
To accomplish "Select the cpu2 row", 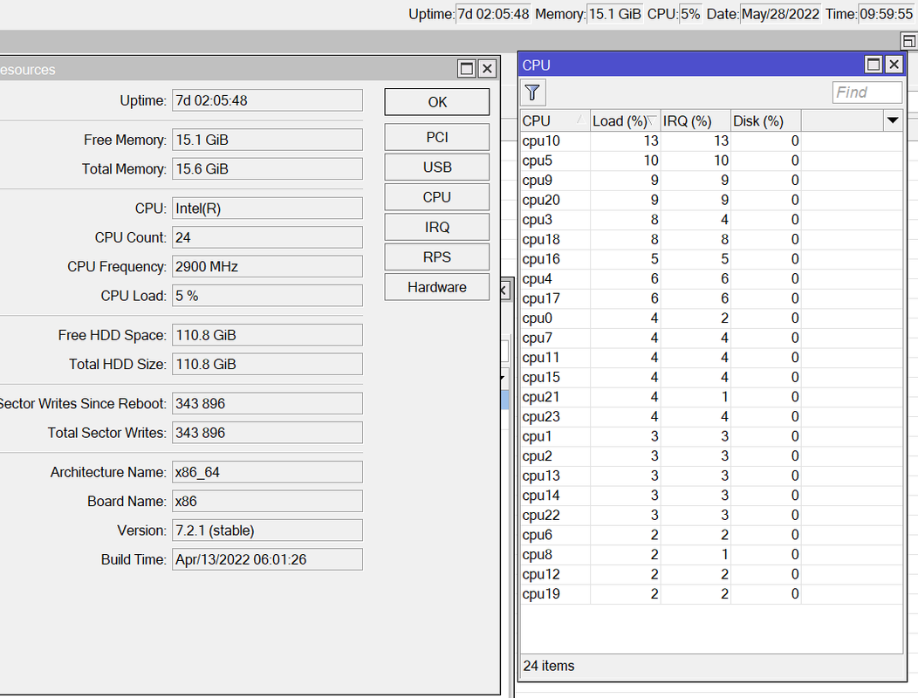I will coord(710,456).
